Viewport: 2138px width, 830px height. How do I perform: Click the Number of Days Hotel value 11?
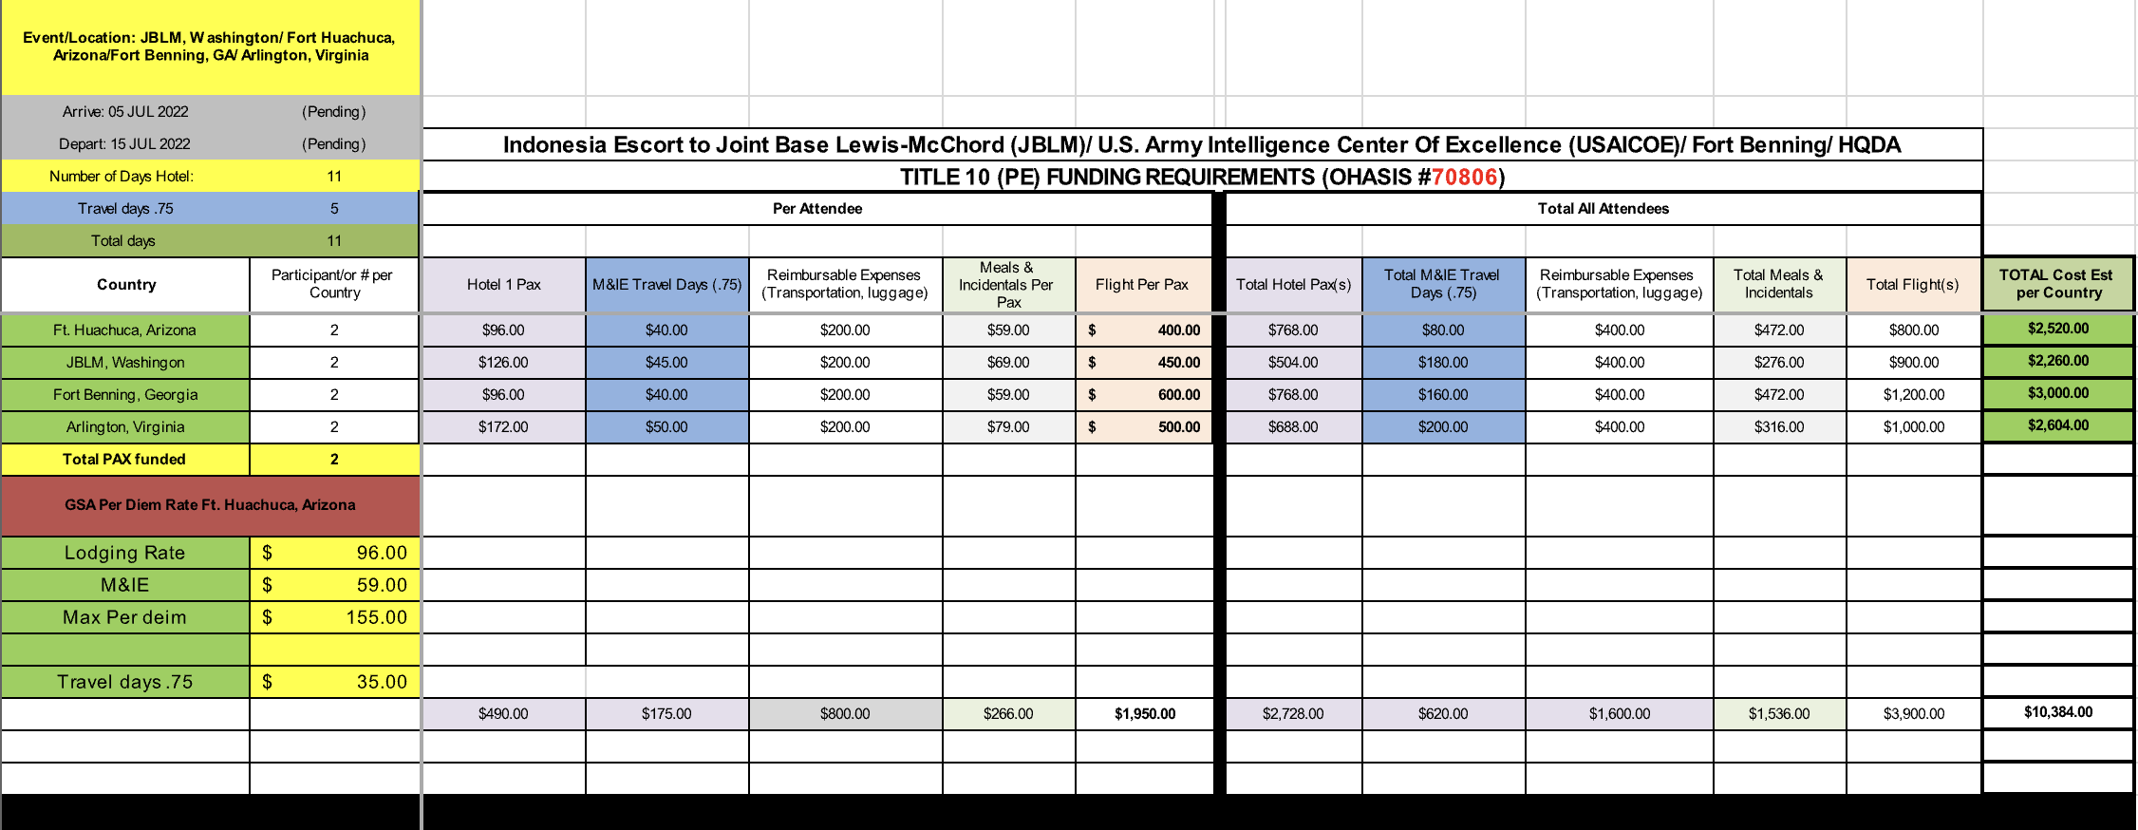334,177
